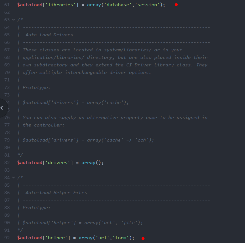Place cursor on $autoload variable on line 61
245x243 pixels.
pyautogui.click(x=29, y=5)
